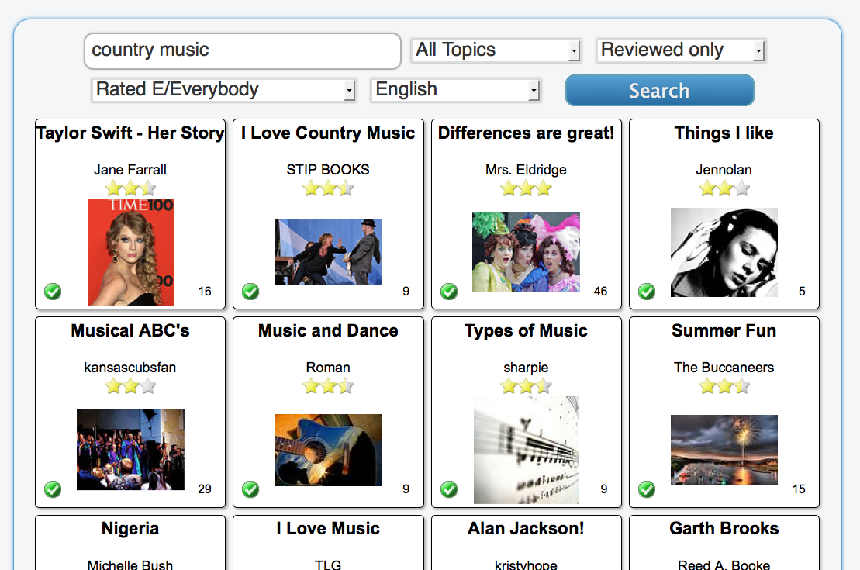
Task: Open the blue guitar Music and Dance thumbnail
Action: click(x=328, y=450)
